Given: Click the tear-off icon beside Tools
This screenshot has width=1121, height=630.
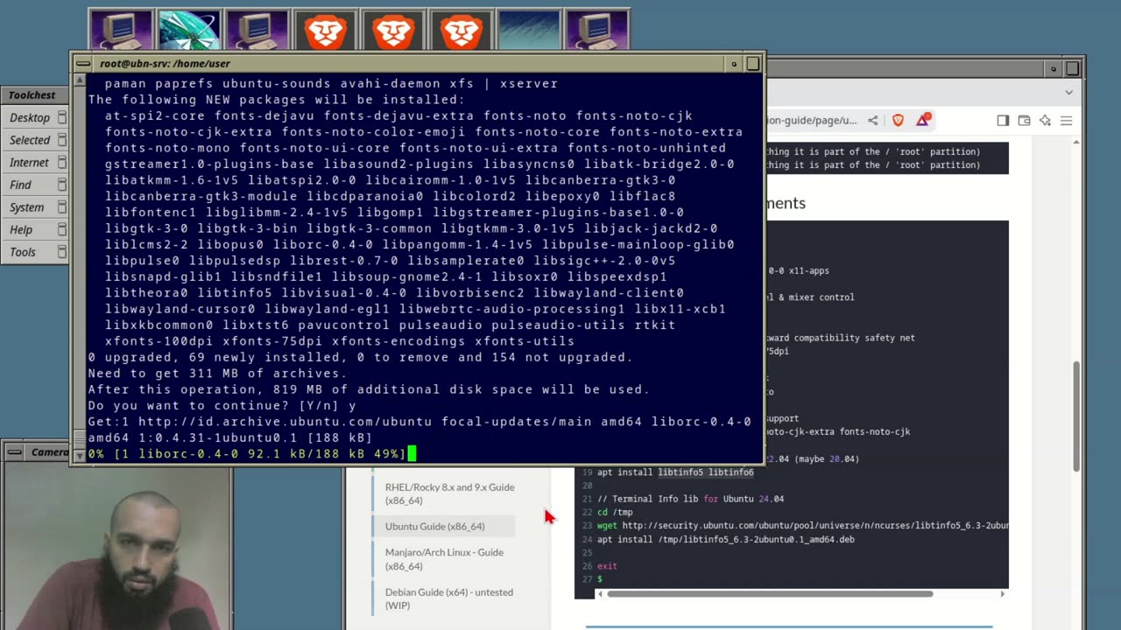Looking at the screenshot, I should click(x=62, y=252).
